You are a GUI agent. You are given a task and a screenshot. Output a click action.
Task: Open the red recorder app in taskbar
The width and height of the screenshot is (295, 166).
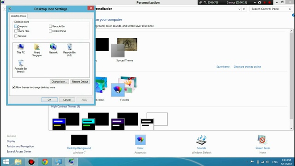pyautogui.click(x=31, y=162)
